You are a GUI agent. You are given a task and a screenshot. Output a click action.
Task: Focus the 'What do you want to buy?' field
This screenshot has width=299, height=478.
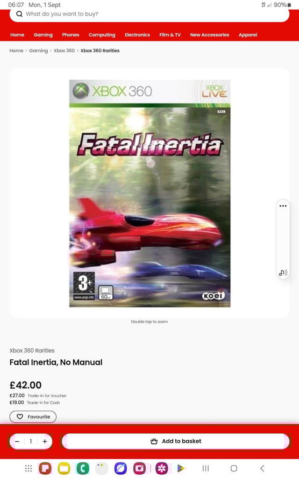click(x=149, y=14)
